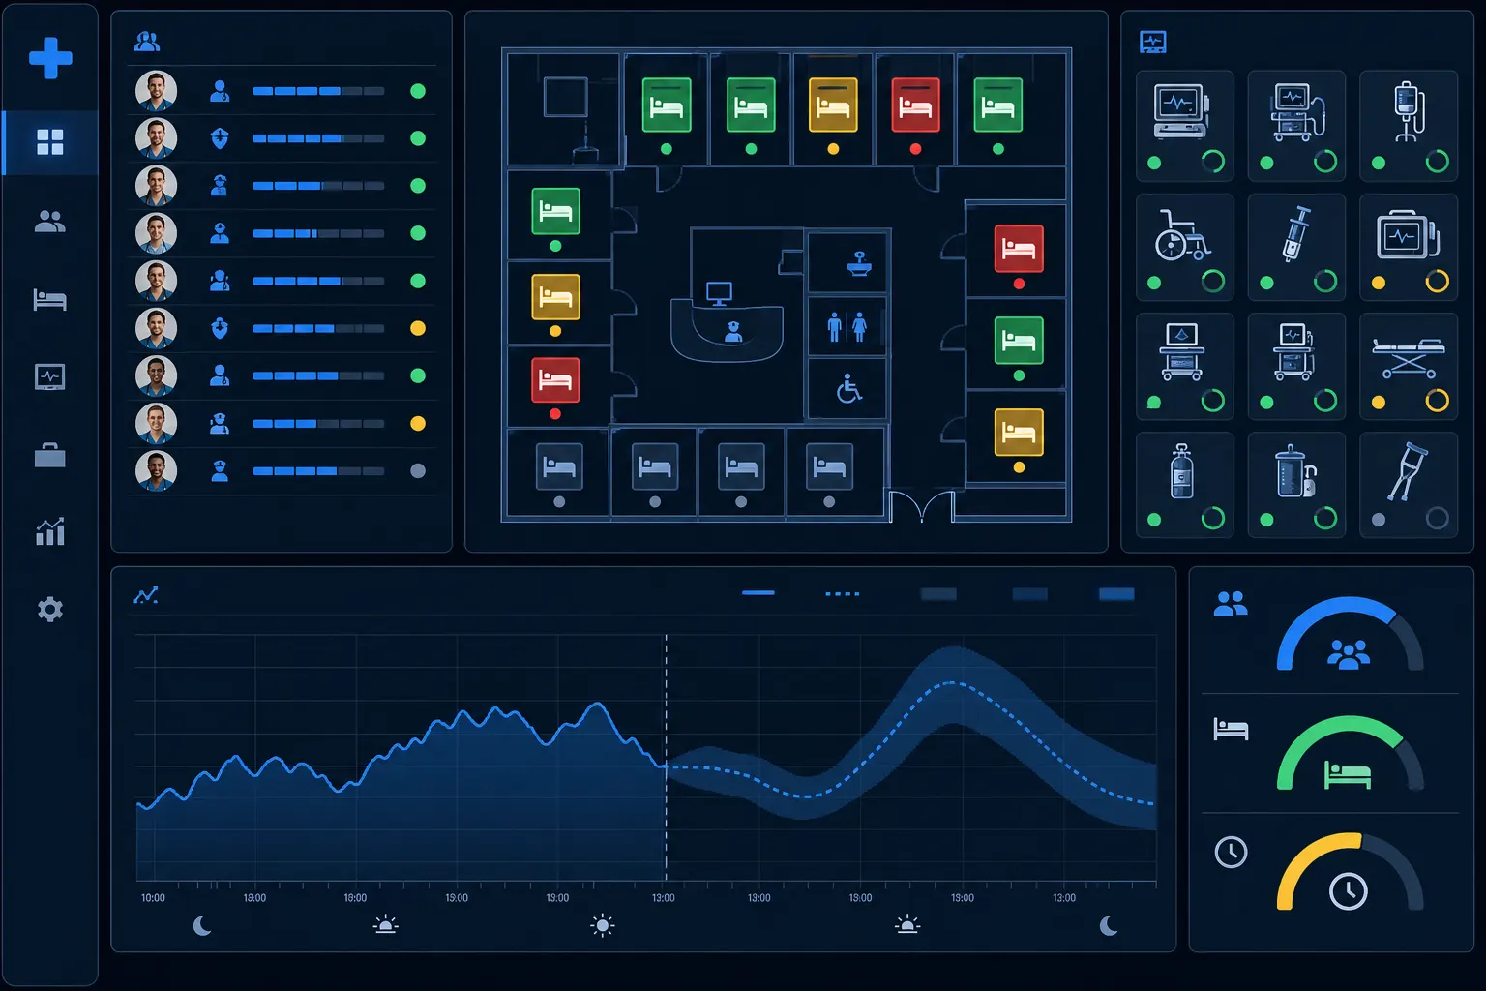The width and height of the screenshot is (1486, 991).
Task: Click the equipment panel header monitor icon
Action: click(1153, 42)
